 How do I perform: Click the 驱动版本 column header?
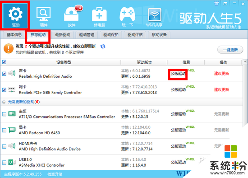click(144, 62)
